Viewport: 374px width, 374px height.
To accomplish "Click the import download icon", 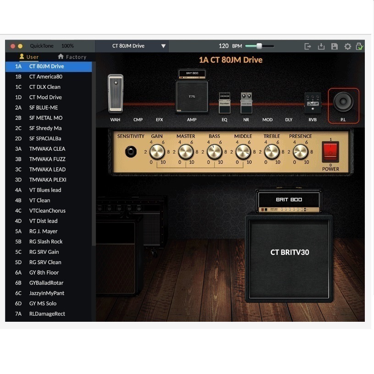I will (x=321, y=46).
